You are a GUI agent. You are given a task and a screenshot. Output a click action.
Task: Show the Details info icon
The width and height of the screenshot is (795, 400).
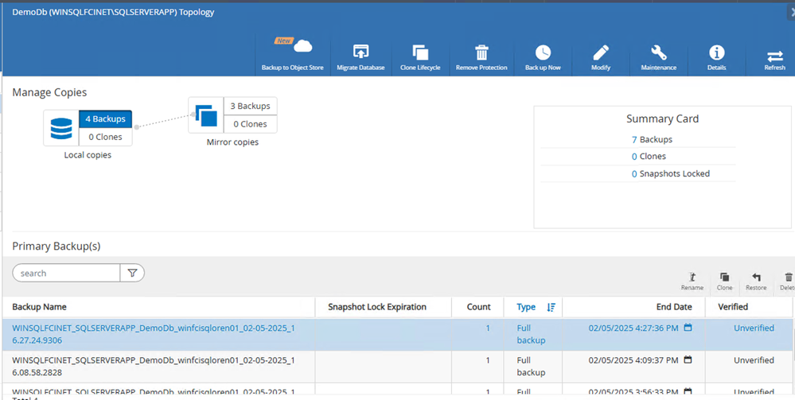(x=716, y=54)
